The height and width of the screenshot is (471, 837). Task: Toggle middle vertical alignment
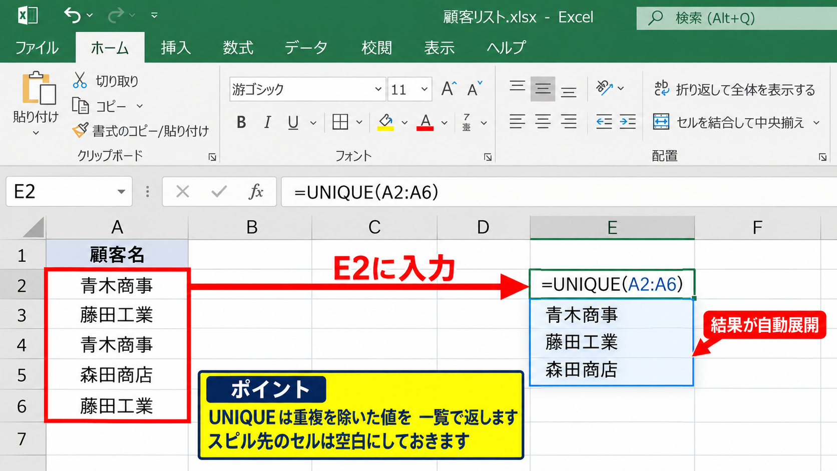[543, 89]
